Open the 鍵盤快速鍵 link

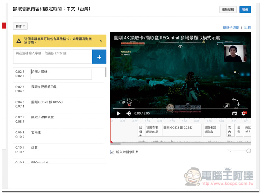[231, 28]
